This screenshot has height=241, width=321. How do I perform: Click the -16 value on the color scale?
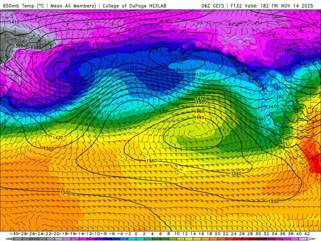coord(71,234)
